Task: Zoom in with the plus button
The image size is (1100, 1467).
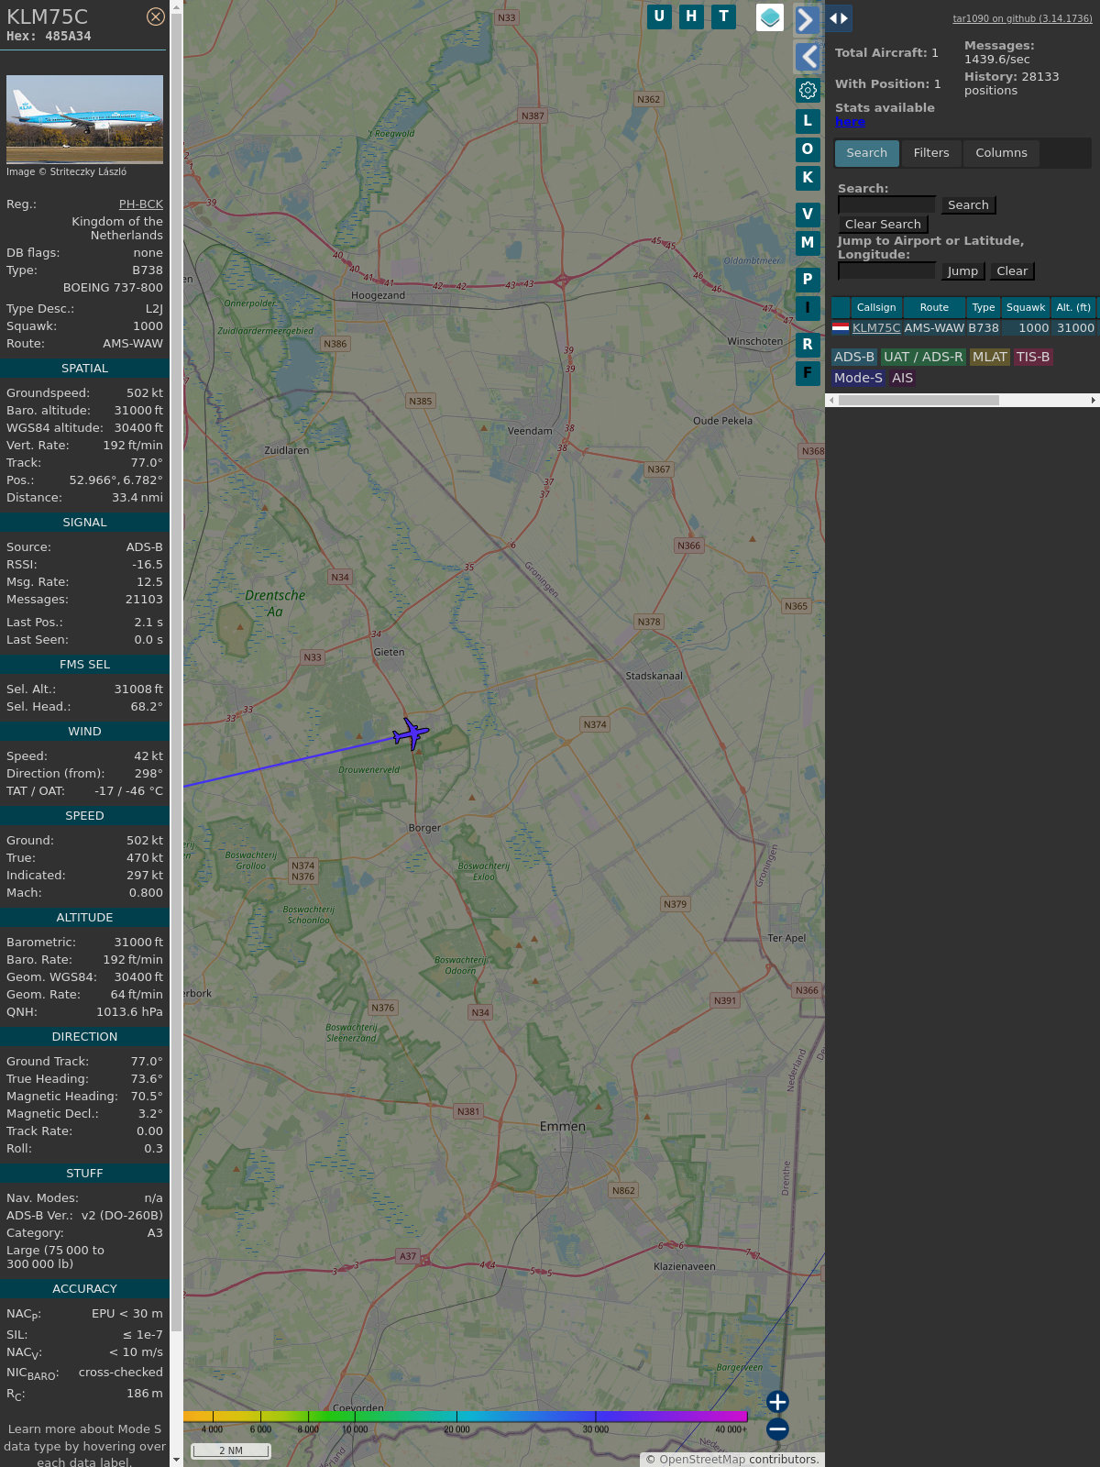Action: 777,1402
